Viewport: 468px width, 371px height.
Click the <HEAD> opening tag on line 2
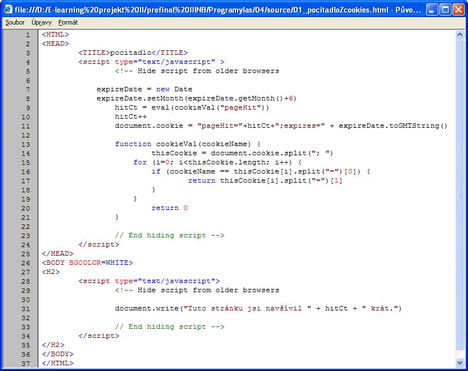click(55, 43)
